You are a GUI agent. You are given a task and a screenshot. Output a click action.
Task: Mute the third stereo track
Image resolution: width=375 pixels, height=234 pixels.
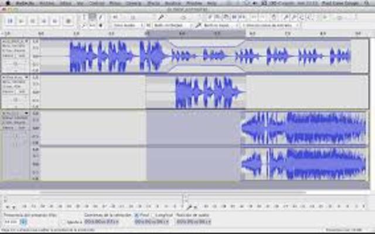tap(8, 128)
